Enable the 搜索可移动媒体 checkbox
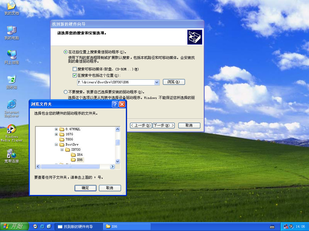This screenshot has height=231, width=309. click(75, 69)
